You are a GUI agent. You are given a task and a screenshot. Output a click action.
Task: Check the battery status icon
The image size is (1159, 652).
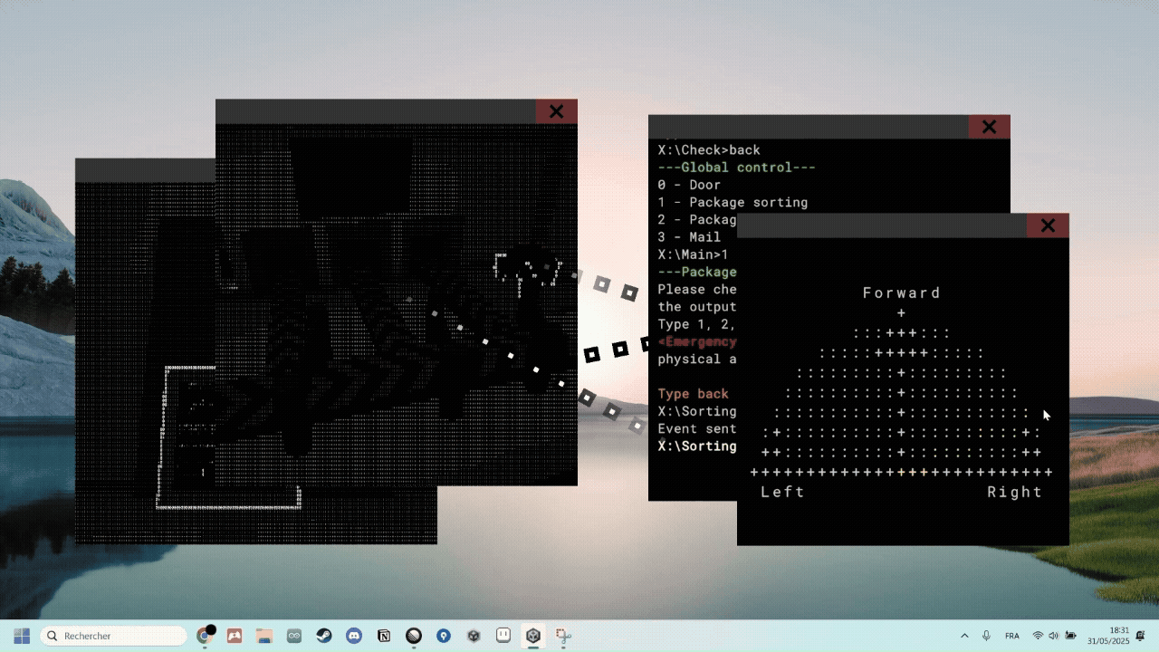[1071, 636]
